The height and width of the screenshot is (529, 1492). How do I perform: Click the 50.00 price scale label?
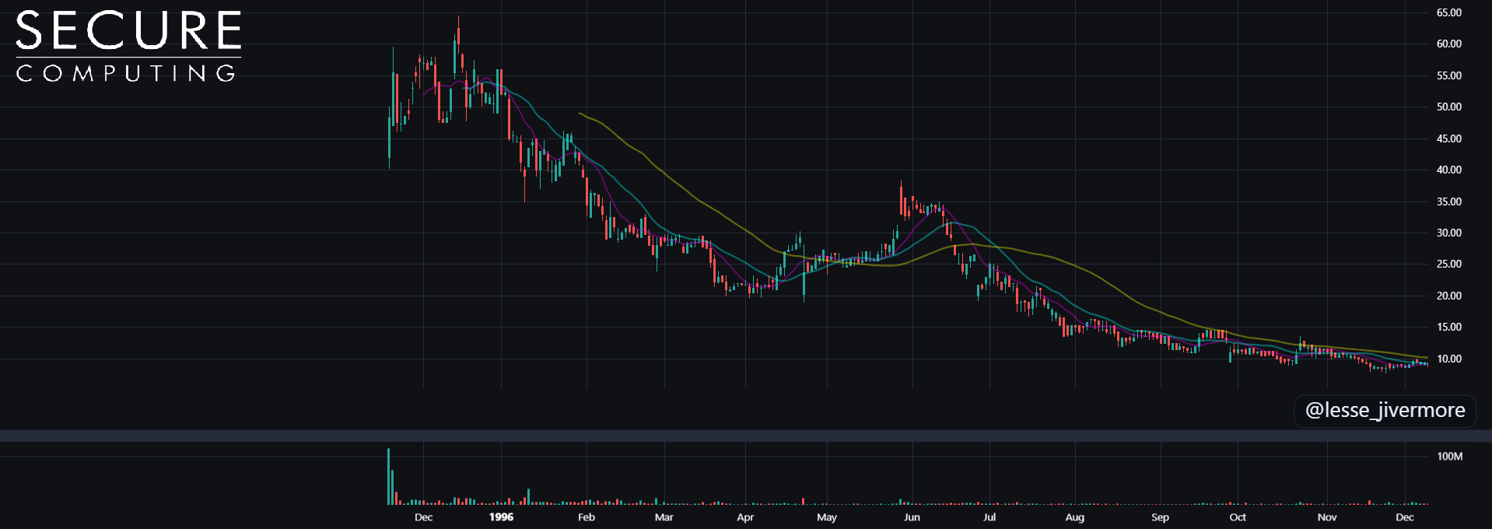pyautogui.click(x=1448, y=107)
